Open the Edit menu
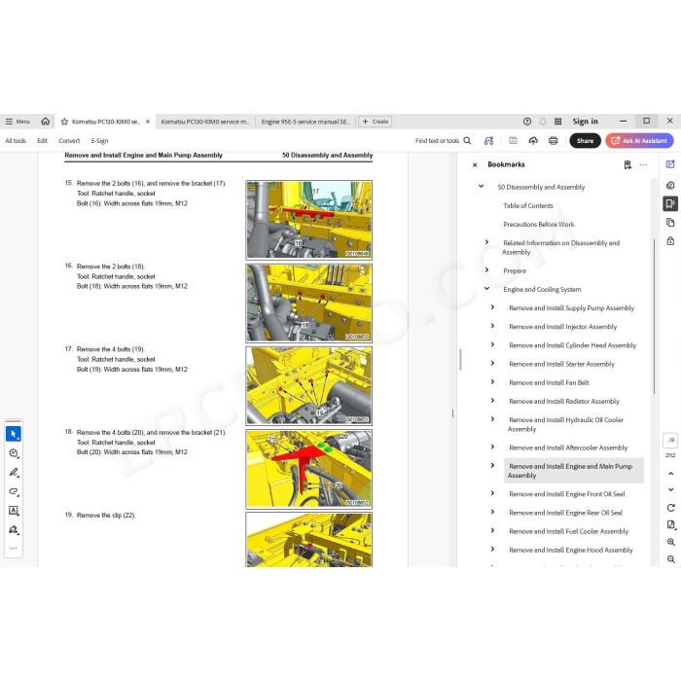Screen dimensions: 681x681 [42, 141]
